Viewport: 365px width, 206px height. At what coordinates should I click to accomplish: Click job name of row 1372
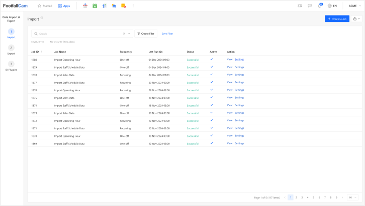[67, 121]
